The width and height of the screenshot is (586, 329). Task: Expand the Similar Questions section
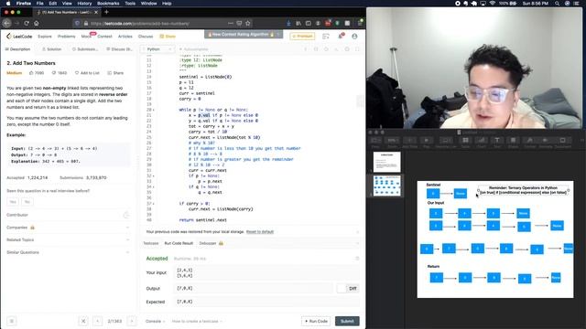pos(68,252)
